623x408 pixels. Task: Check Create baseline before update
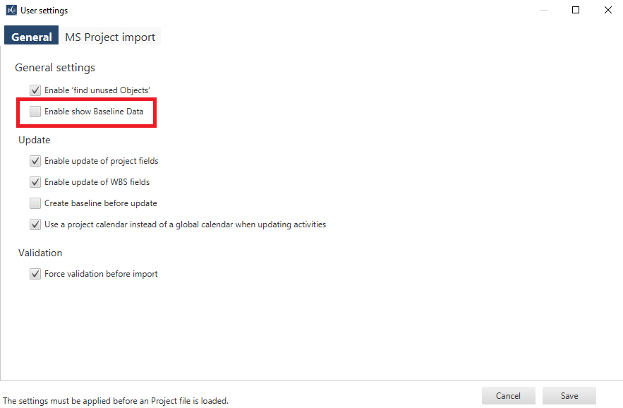35,203
